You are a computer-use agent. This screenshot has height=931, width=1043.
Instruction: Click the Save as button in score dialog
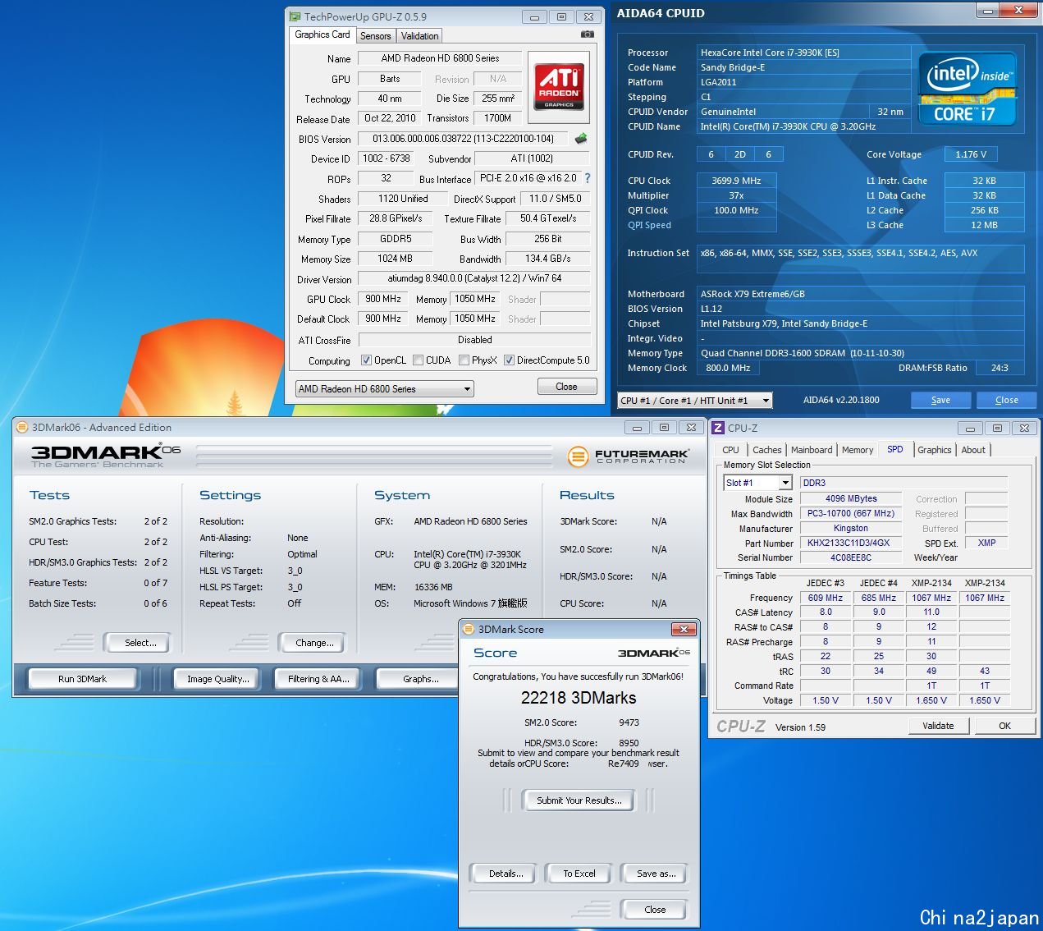click(656, 874)
